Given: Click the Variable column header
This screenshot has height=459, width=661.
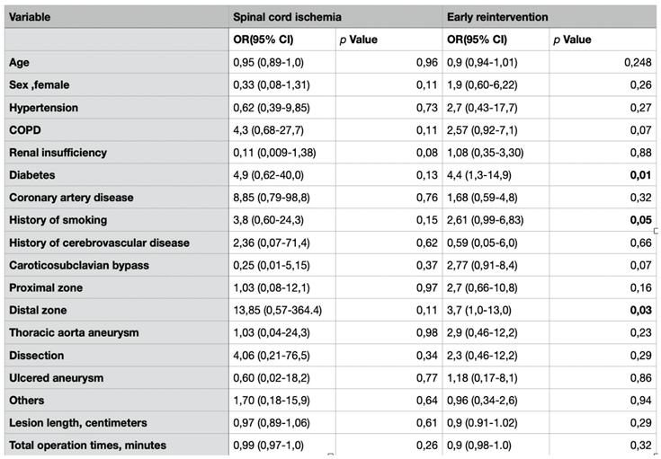Looking at the screenshot, I should click(x=31, y=16).
